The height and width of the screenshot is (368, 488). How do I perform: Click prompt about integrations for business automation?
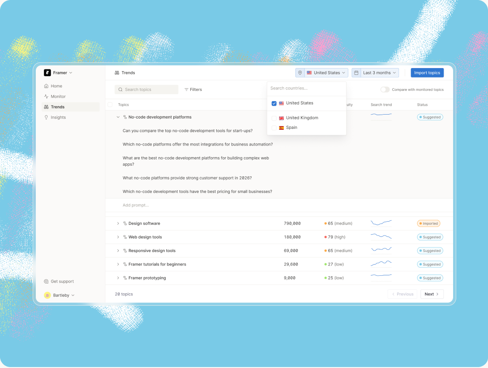pyautogui.click(x=197, y=145)
